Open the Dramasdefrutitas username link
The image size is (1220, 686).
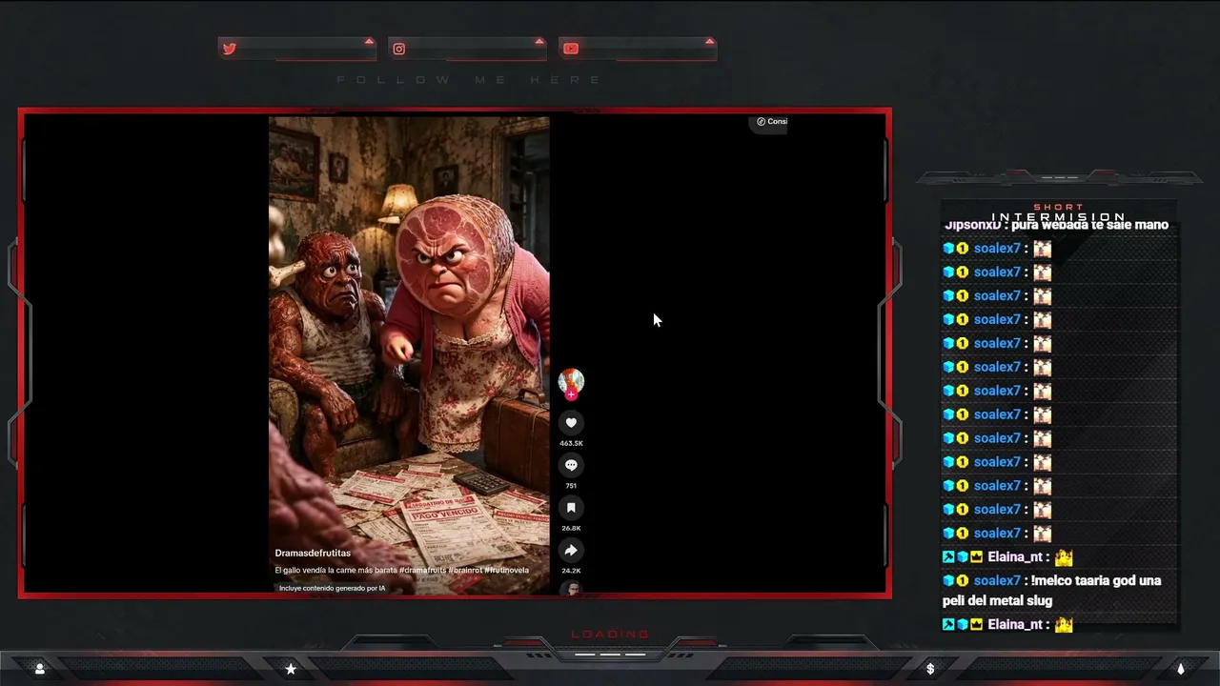[x=313, y=553]
